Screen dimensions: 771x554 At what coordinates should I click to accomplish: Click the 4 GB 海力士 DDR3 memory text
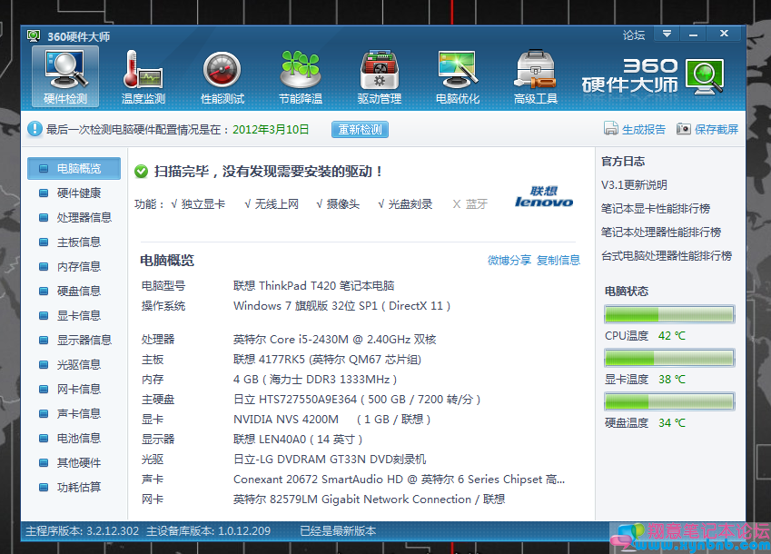[x=315, y=380]
